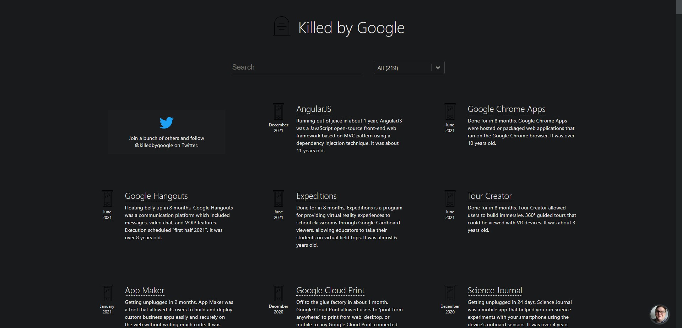Screen dimensions: 682x328
Task: Open the Google Cloud Print link
Action: [330, 290]
